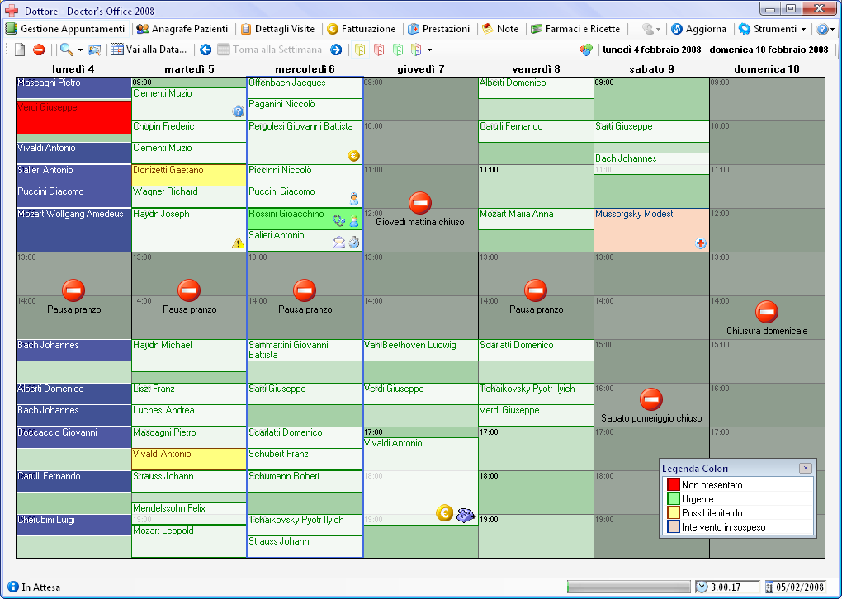The height and width of the screenshot is (599, 842).
Task: Click the status bar progress bar
Action: (x=628, y=587)
